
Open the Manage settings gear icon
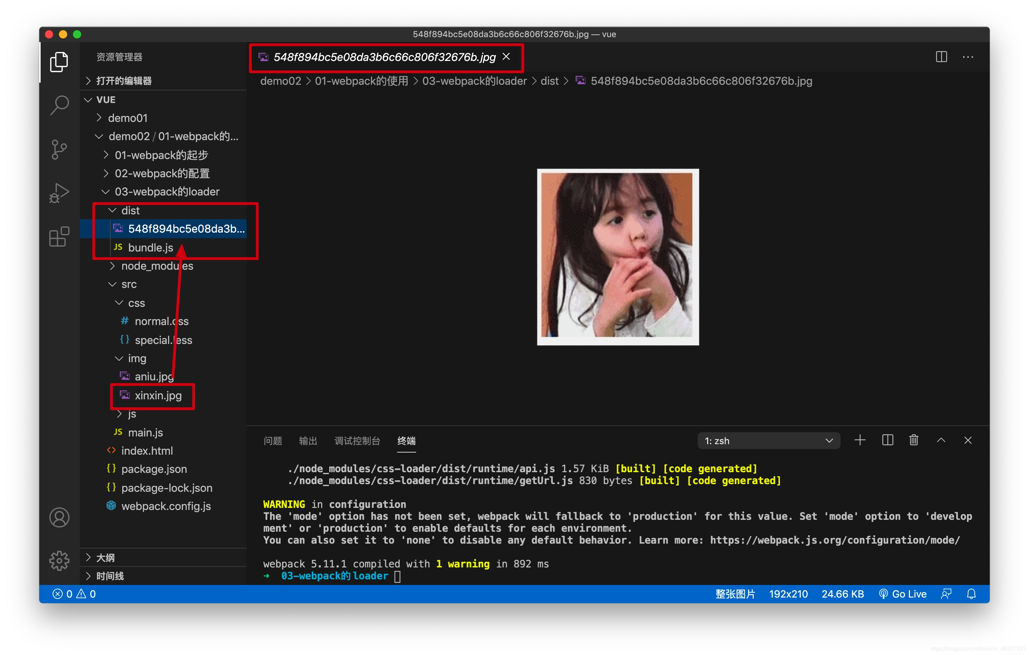pos(59,560)
